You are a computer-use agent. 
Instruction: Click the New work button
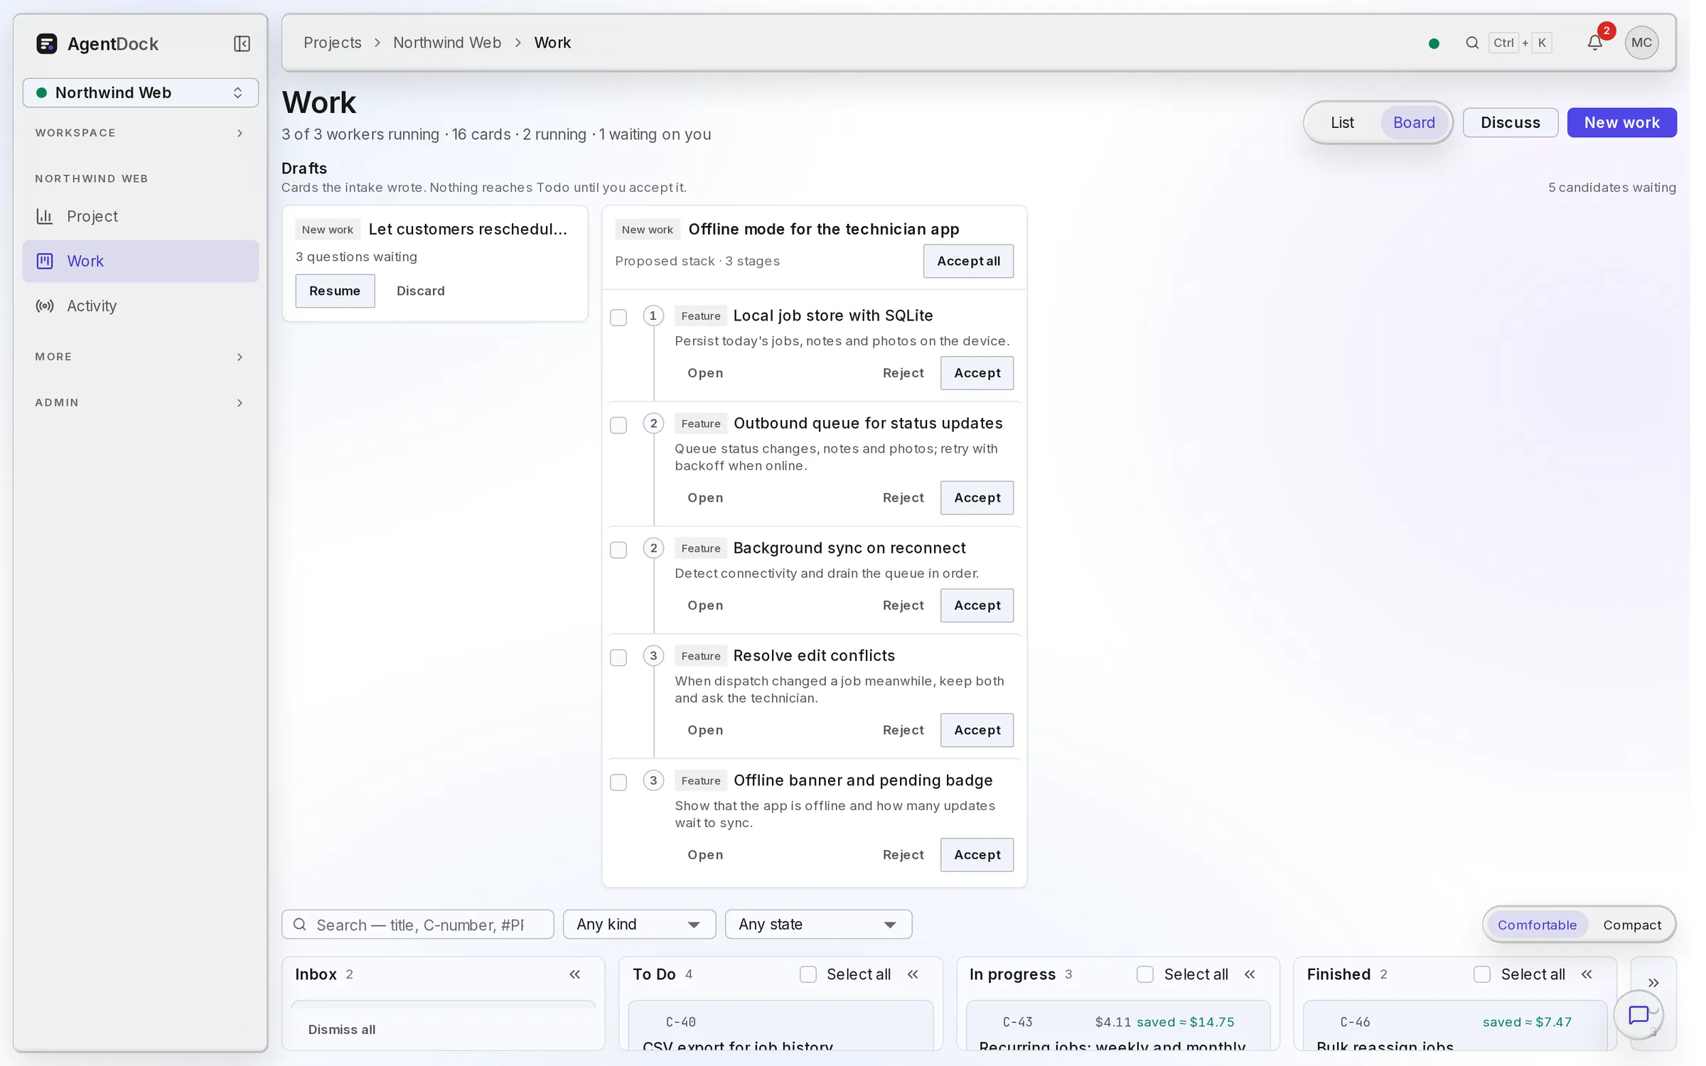click(x=1621, y=122)
